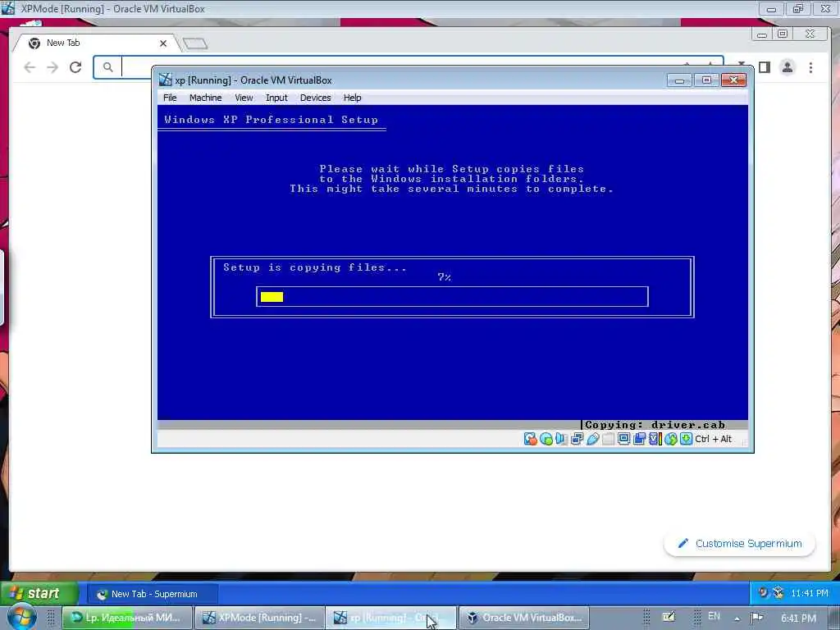Click the 11:41 PM clock in XP tray

[810, 594]
